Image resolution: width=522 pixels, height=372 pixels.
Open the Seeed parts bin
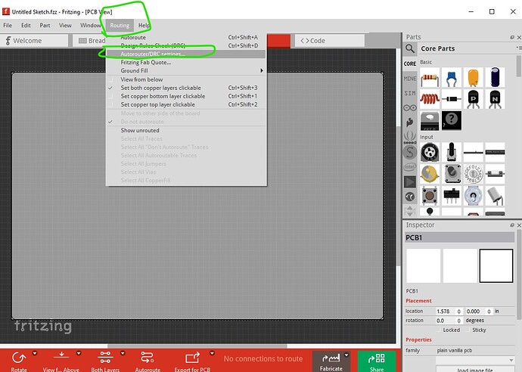(410, 138)
